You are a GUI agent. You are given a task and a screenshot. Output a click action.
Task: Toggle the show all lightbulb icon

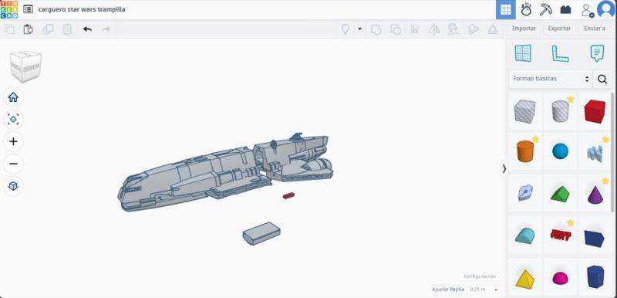[345, 29]
